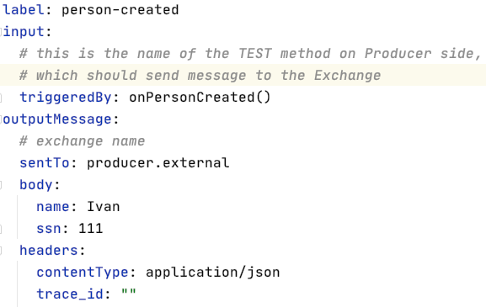
Task: Click the contentType key
Action: (83, 273)
